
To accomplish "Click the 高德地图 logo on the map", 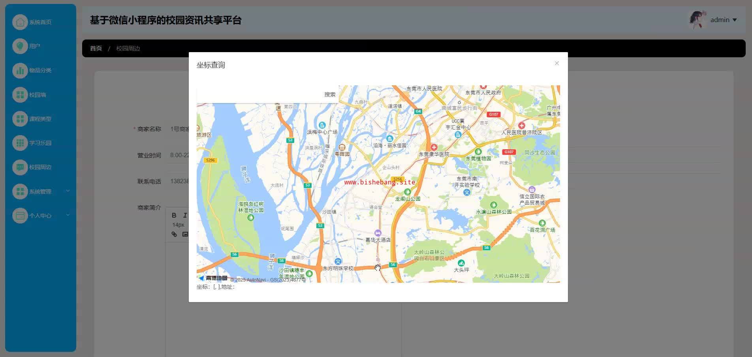I will tap(213, 278).
